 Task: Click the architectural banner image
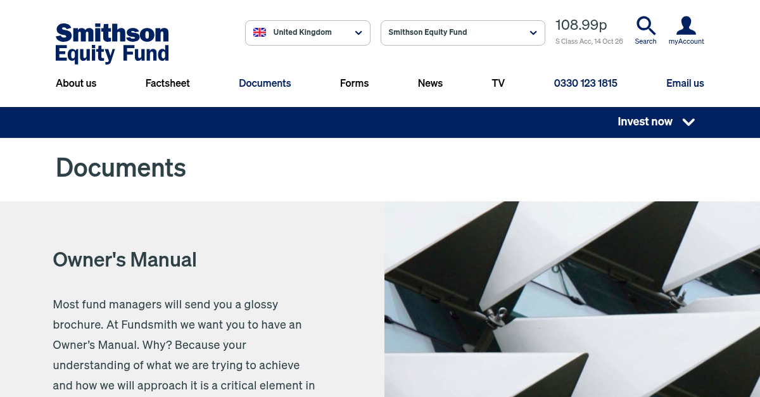coord(572,299)
